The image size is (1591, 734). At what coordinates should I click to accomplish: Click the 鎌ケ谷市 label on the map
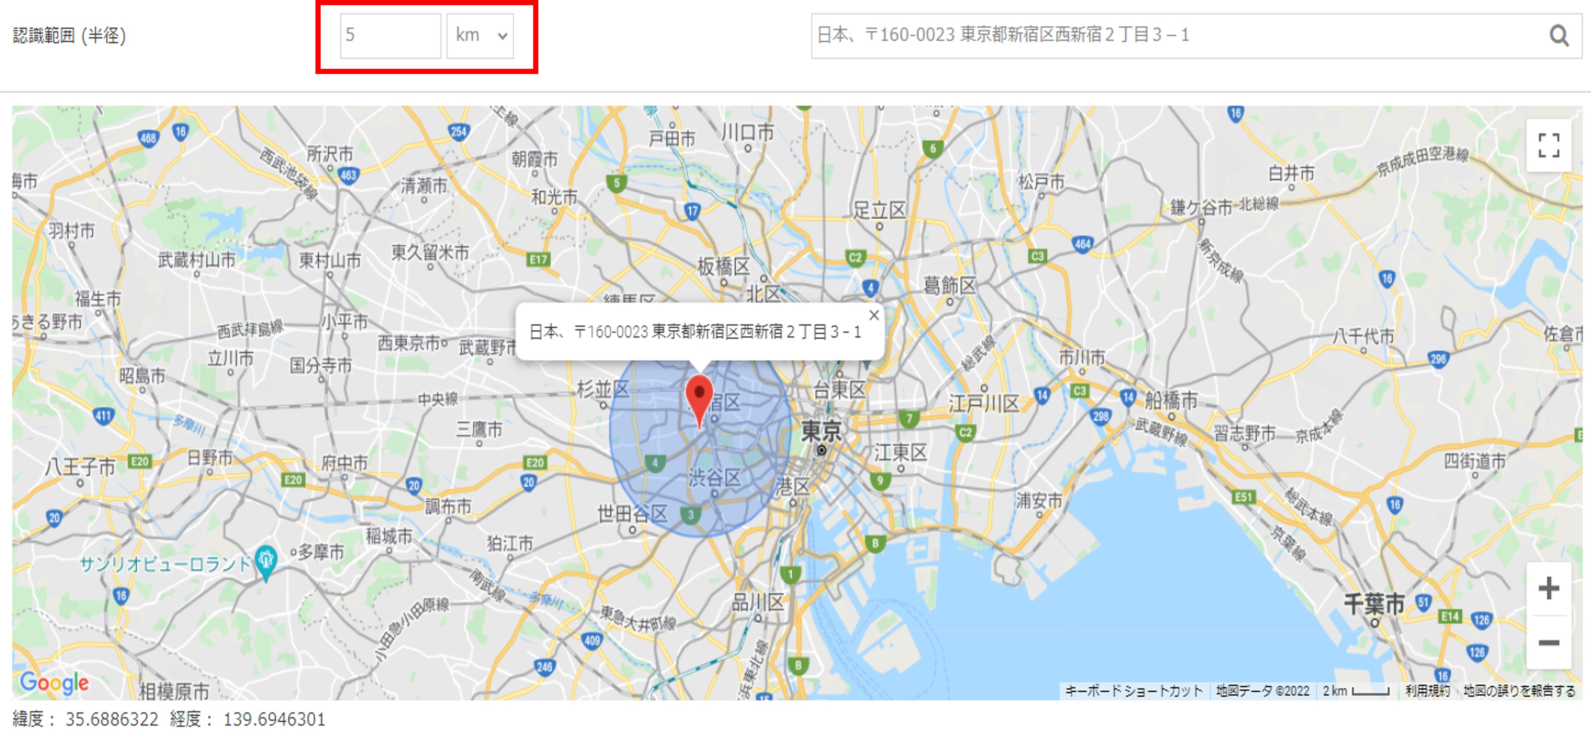[1201, 208]
